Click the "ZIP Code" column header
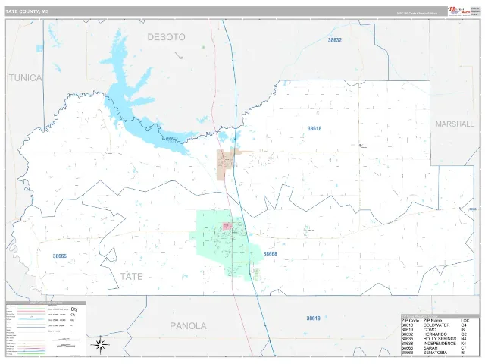This screenshot has width=485, height=364. coord(410,321)
